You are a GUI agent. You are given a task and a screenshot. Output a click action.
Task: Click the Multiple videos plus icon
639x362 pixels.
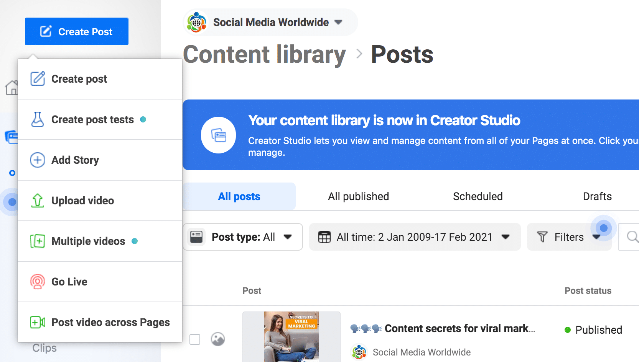tap(38, 241)
